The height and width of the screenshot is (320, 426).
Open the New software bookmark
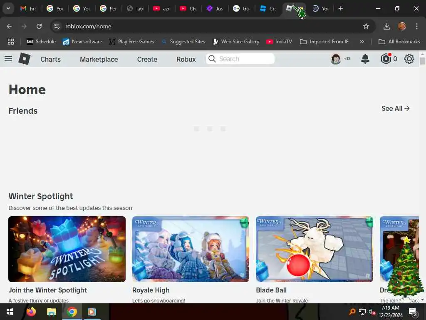pyautogui.click(x=82, y=42)
